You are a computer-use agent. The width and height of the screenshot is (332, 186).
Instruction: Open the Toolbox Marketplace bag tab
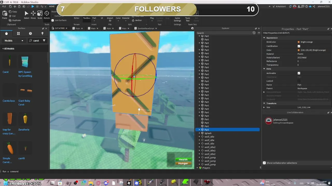coord(6,34)
